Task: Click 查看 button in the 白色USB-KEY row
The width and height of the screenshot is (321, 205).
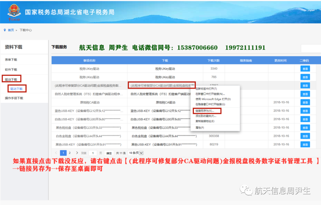Action: 305,119
